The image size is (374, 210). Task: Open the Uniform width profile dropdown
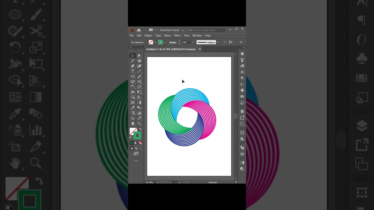[218, 42]
